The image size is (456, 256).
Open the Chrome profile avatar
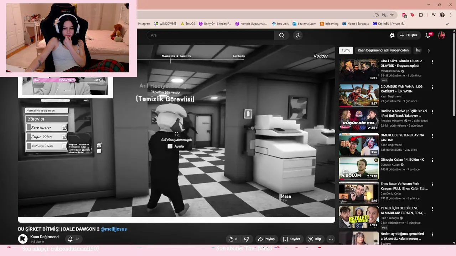(x=442, y=15)
